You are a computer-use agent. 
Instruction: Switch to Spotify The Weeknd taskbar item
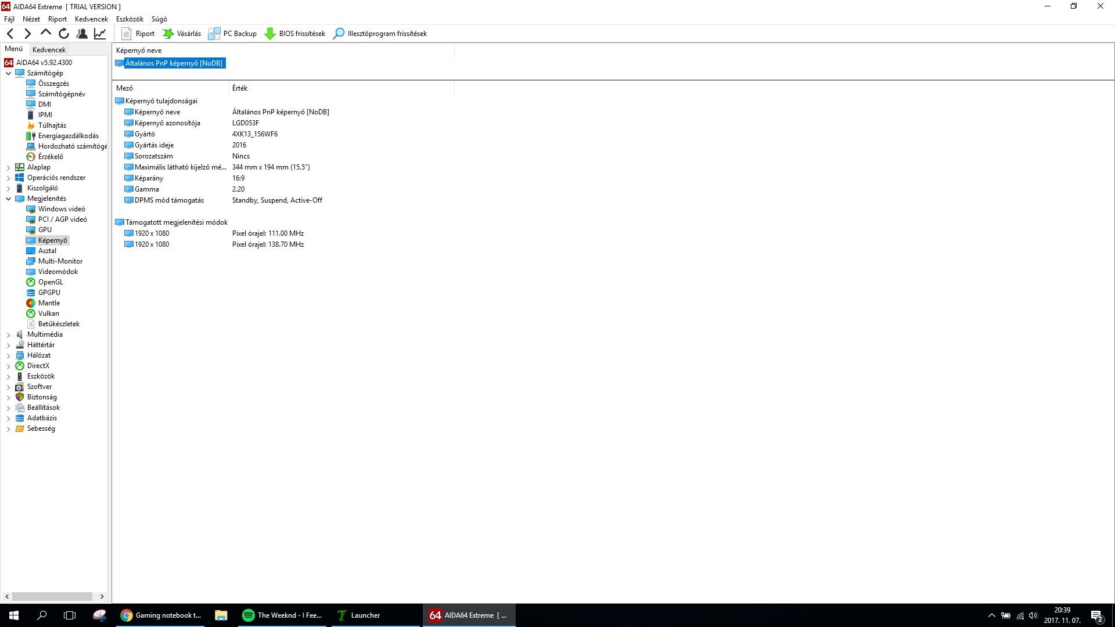click(x=283, y=615)
